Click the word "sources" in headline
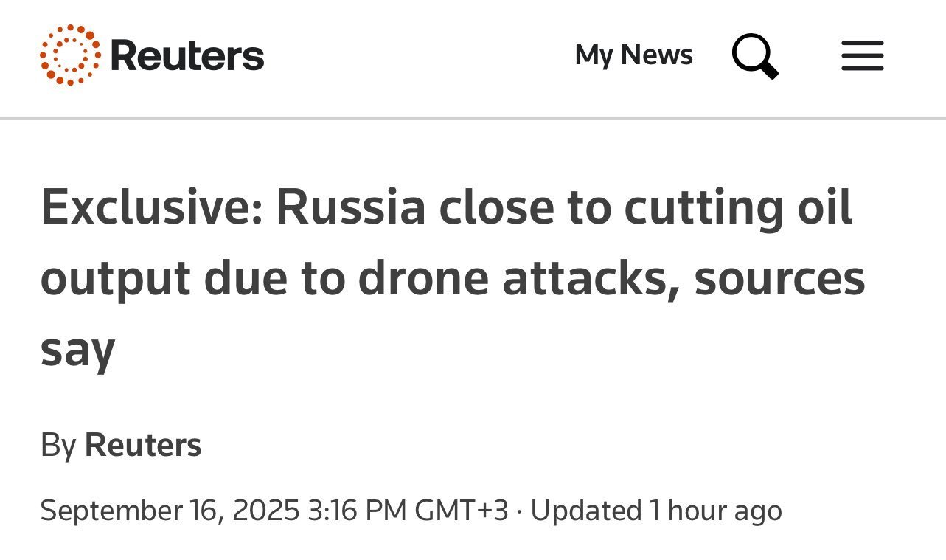Viewport: 946px width, 560px height. coord(779,280)
